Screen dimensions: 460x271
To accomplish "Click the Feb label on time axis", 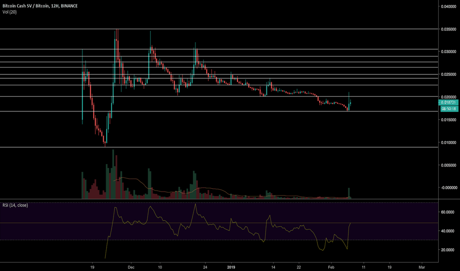I will tap(331, 267).
